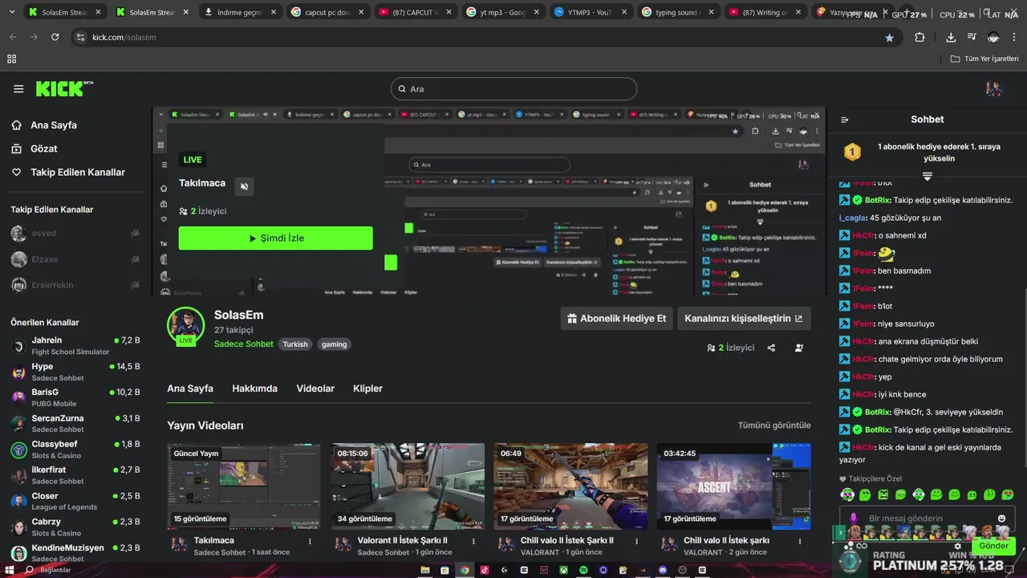Open the 03:42:45 Ascent video thumbnail
Screen dimensions: 1027x578
[734, 486]
